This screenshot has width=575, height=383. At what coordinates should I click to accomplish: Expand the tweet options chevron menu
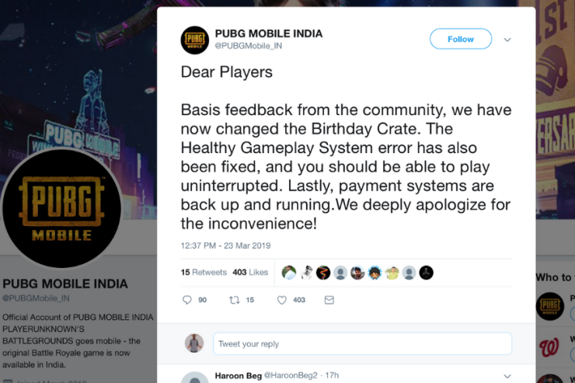[507, 39]
